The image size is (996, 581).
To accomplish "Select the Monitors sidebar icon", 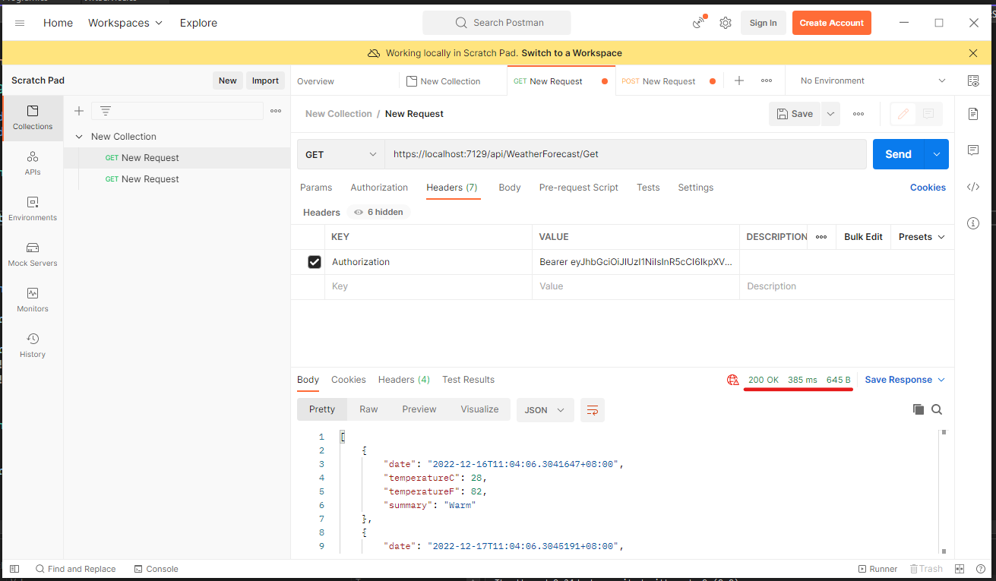I will 33,300.
